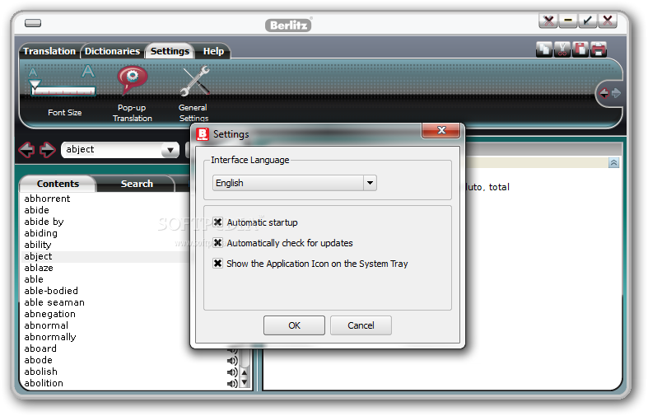Switch to the Search tab
Viewport: 648px width, 416px height.
click(x=137, y=184)
